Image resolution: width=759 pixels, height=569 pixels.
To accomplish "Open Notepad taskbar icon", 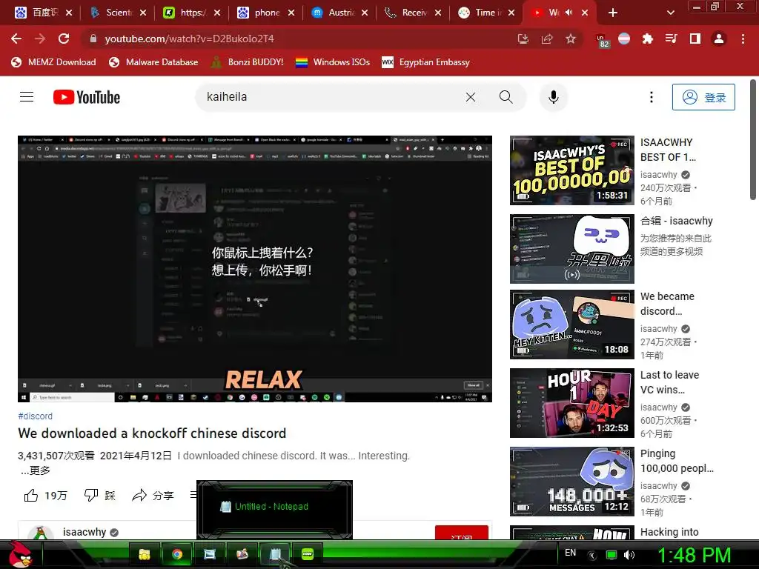I will point(275,554).
